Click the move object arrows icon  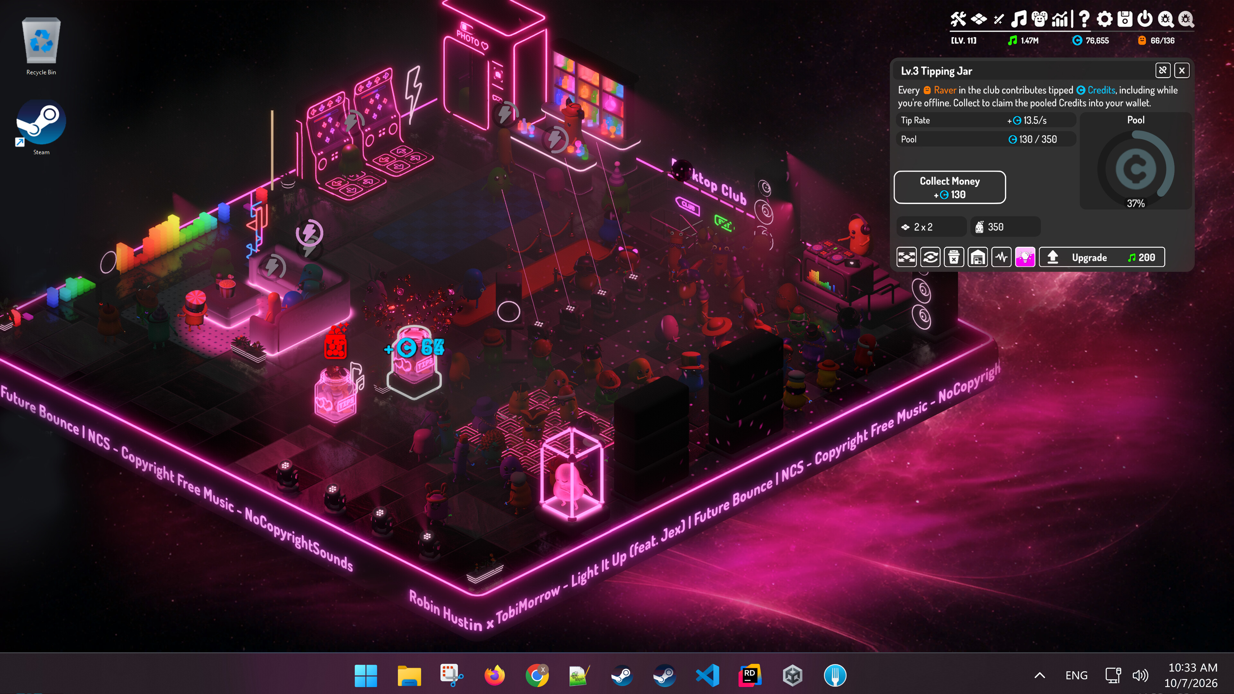click(906, 257)
